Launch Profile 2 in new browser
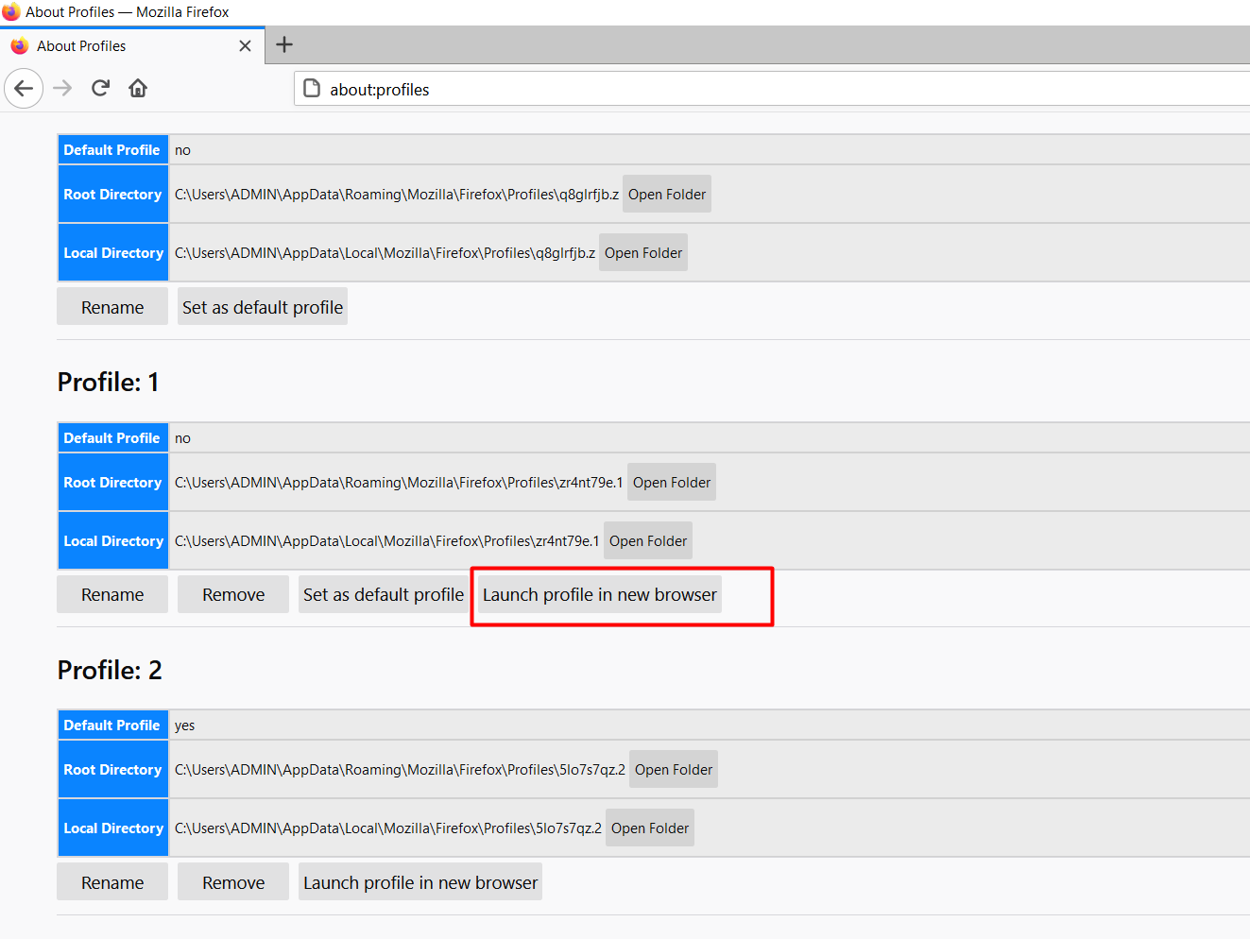The width and height of the screenshot is (1250, 939). (x=420, y=883)
